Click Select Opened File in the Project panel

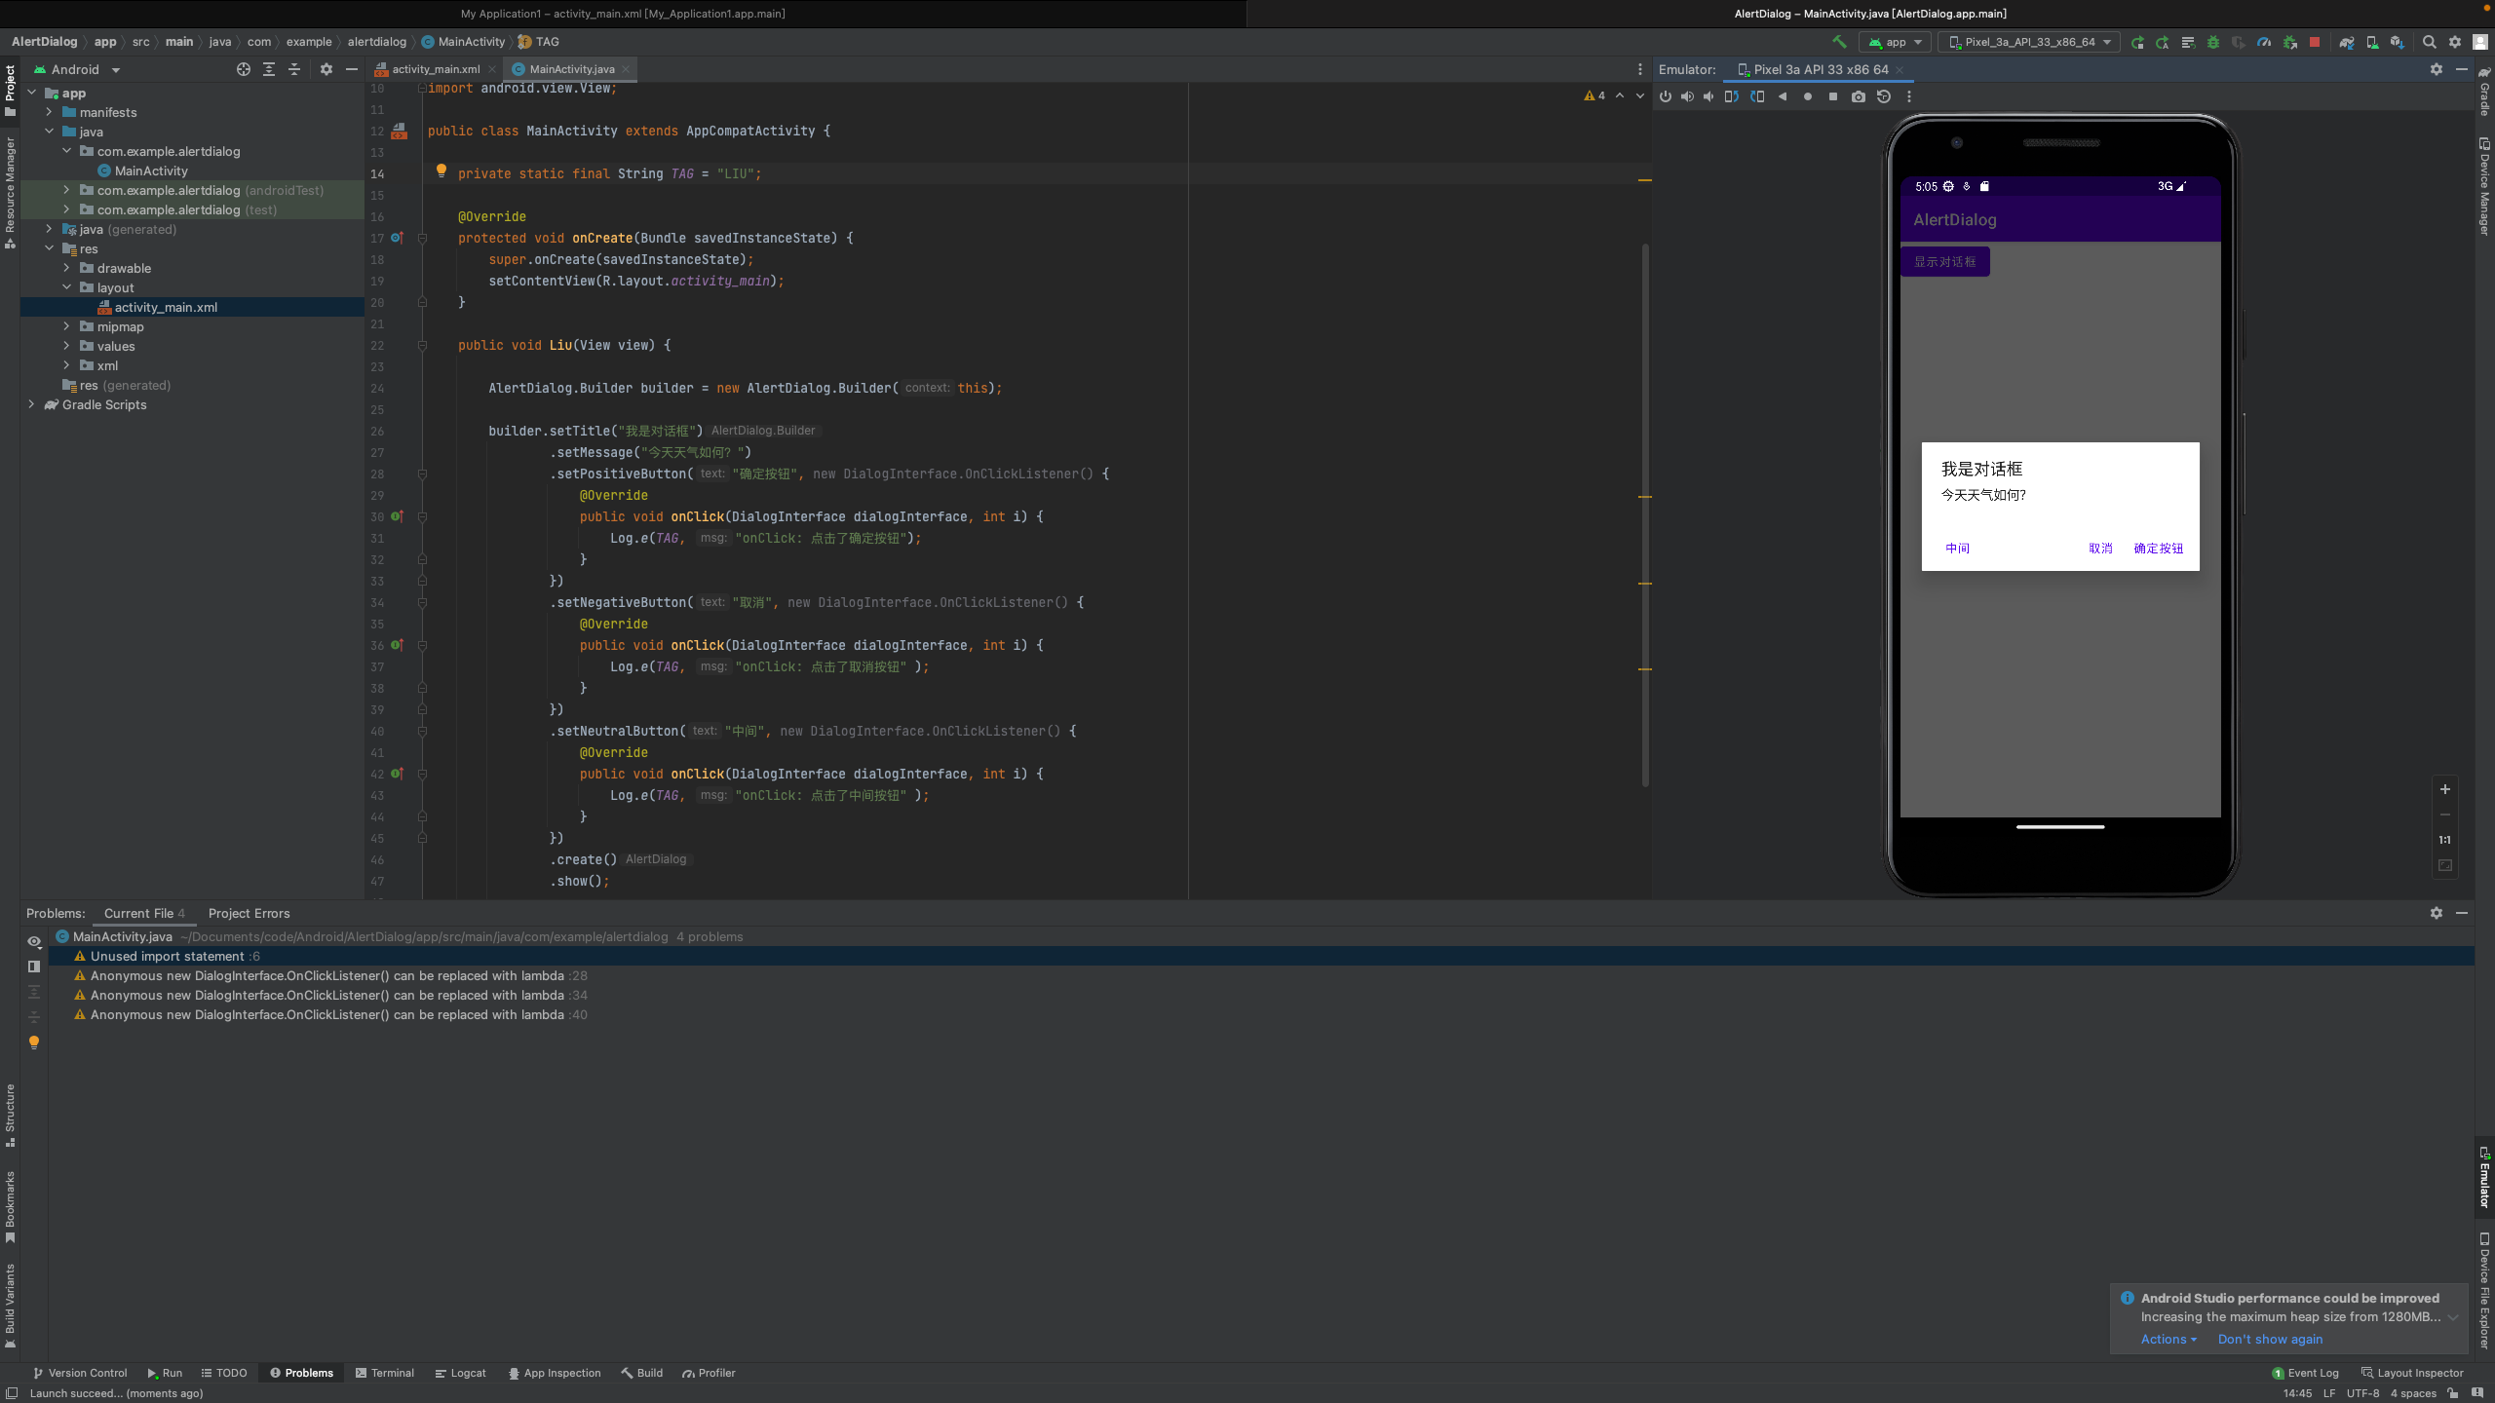point(243,69)
